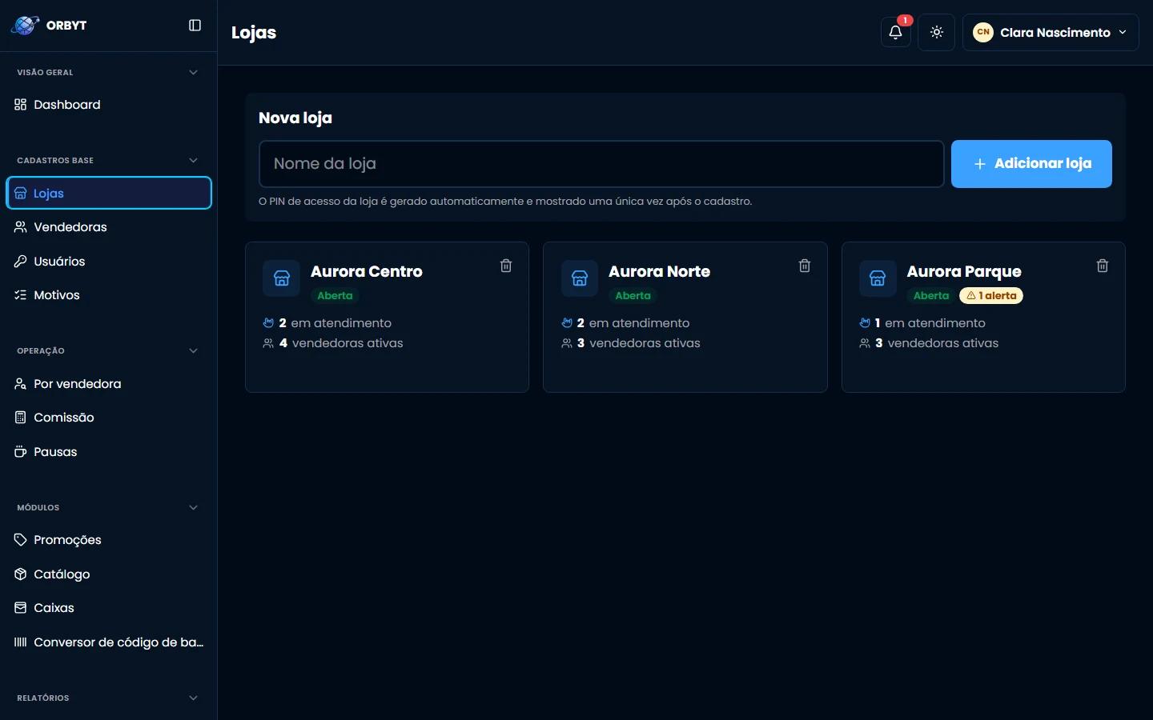Viewport: 1153px width, 720px height.
Task: Delete the Aurora Norte store
Action: tap(805, 266)
